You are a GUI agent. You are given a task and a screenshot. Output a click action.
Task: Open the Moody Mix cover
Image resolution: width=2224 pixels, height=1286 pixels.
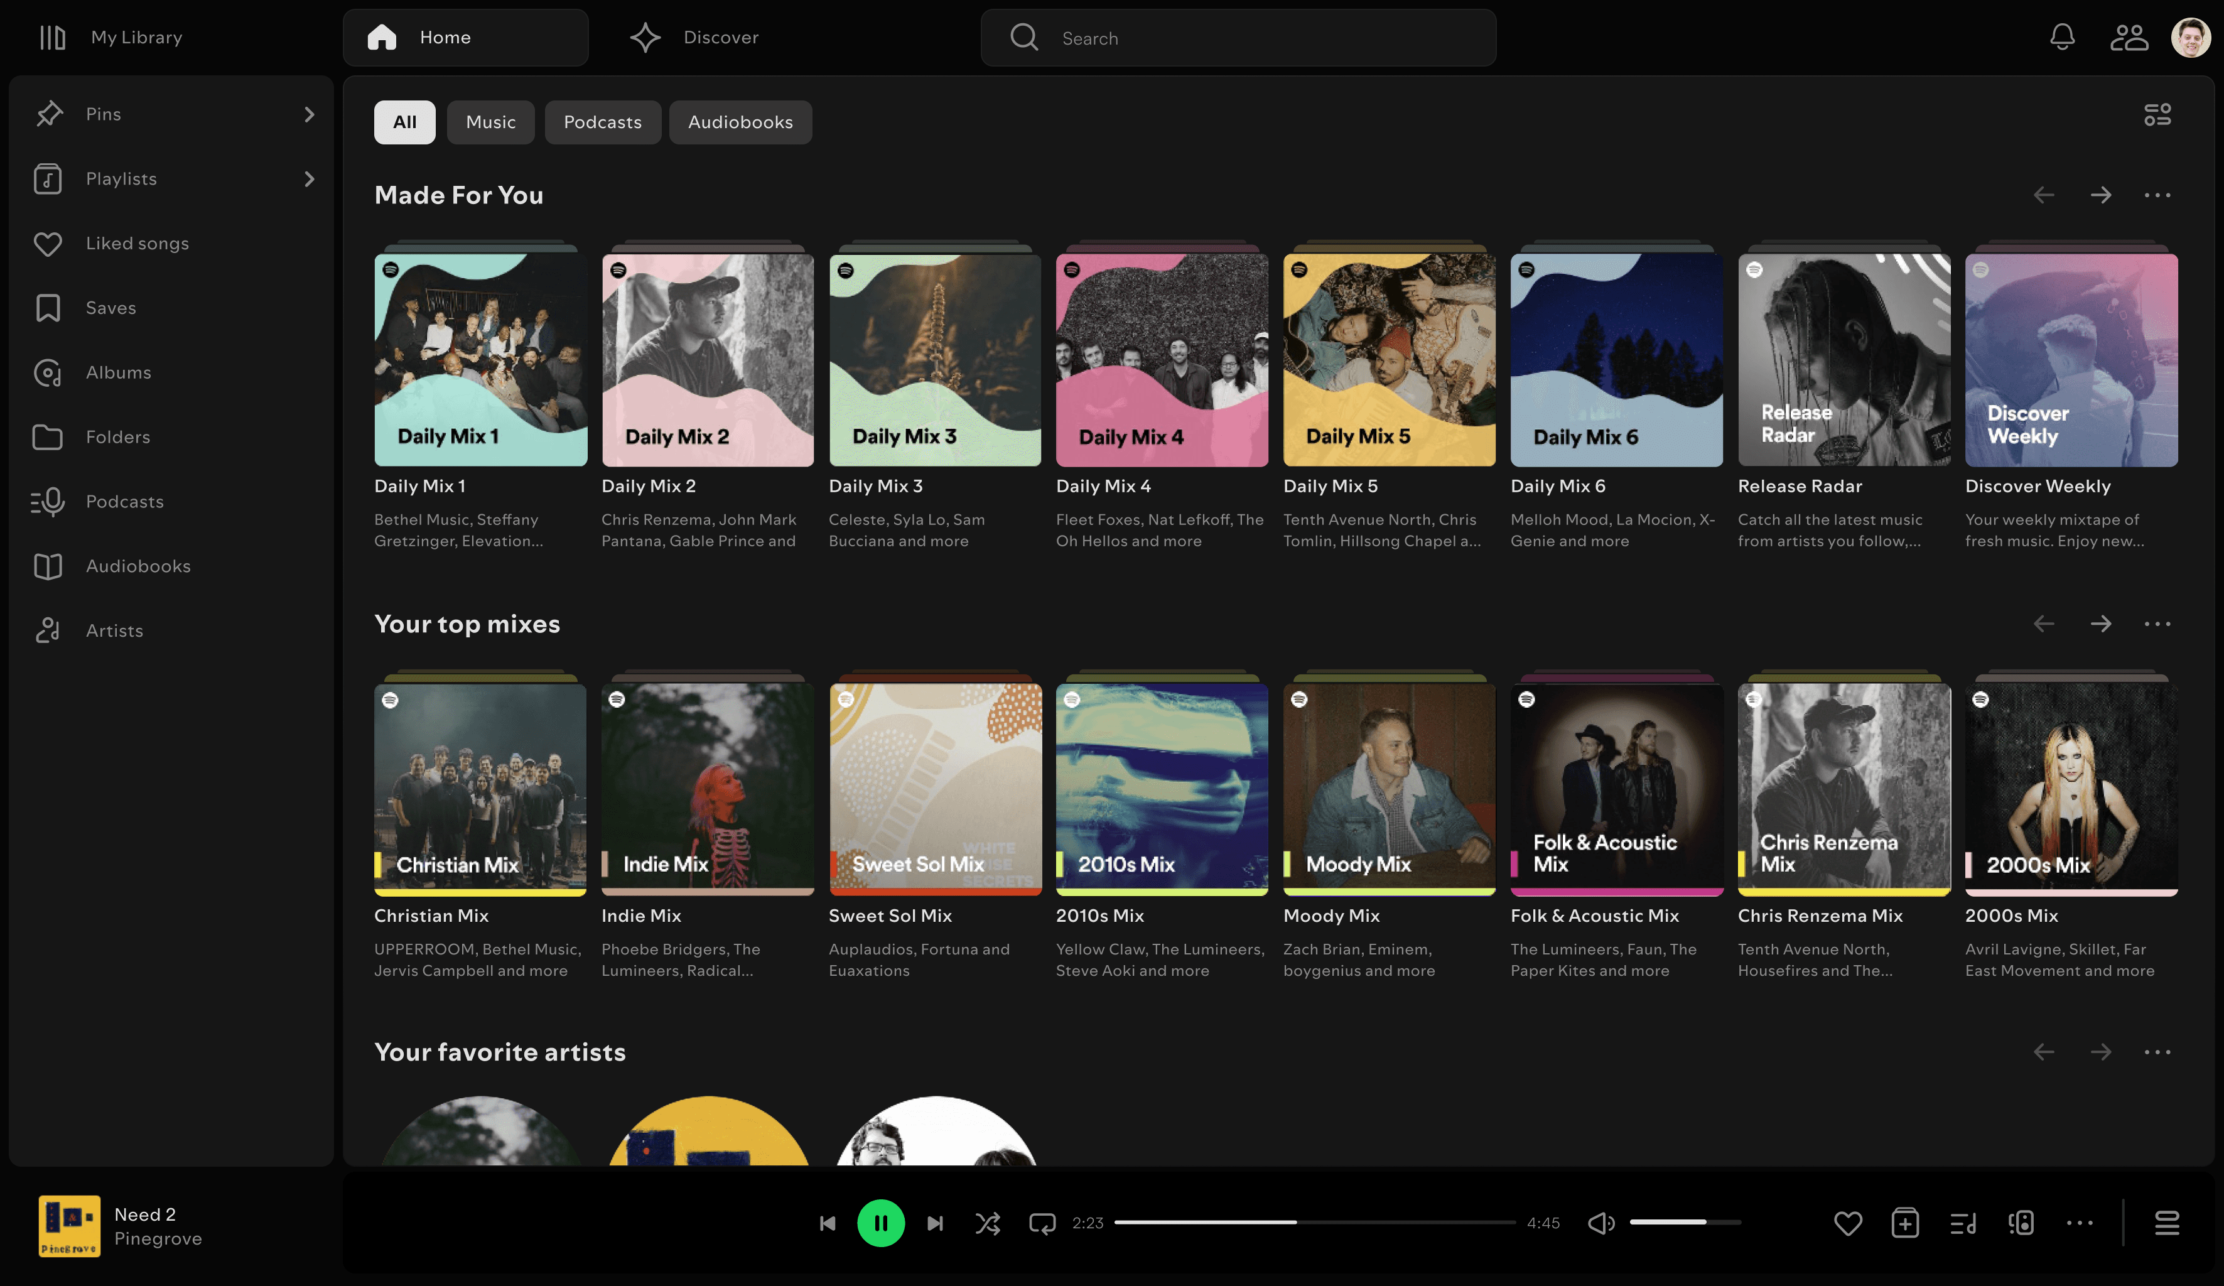pos(1389,790)
